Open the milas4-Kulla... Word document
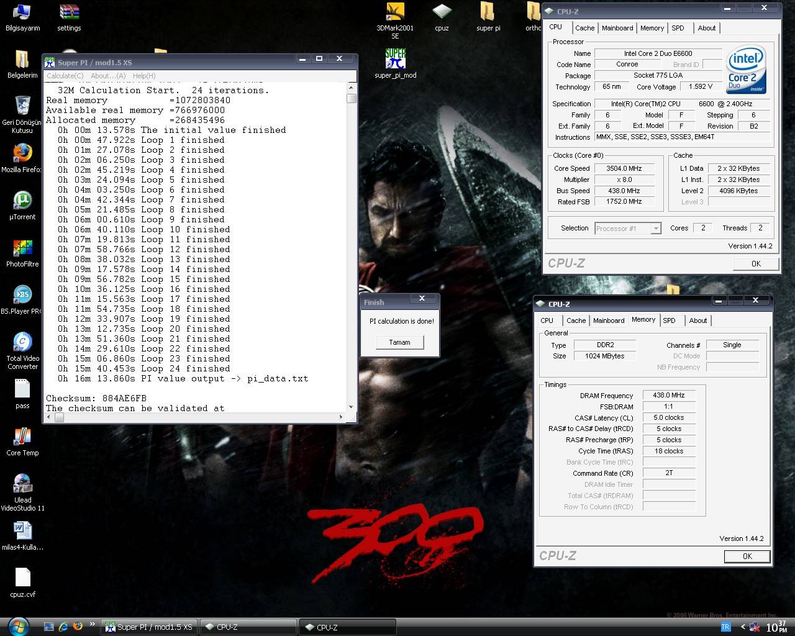Screen dimensions: 795x636 pos(22,537)
